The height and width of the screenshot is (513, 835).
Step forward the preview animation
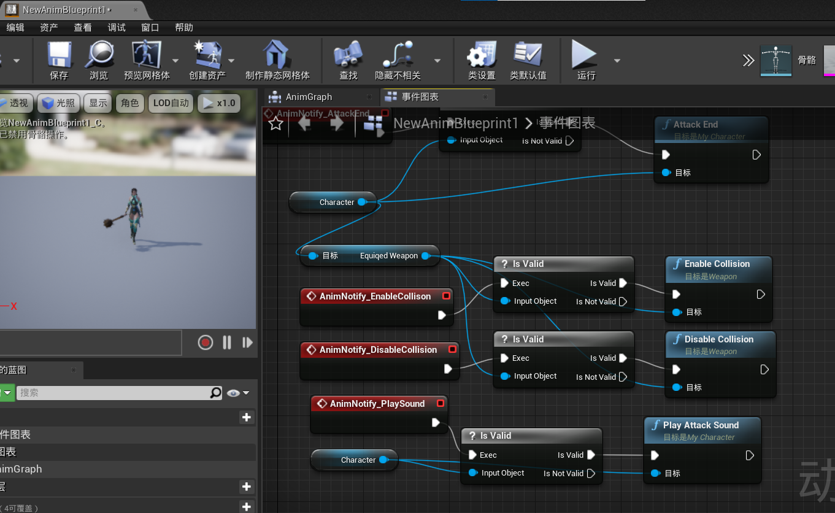click(247, 342)
